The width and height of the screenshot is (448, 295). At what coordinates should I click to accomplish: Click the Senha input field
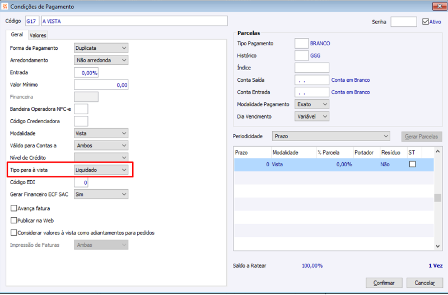point(404,22)
